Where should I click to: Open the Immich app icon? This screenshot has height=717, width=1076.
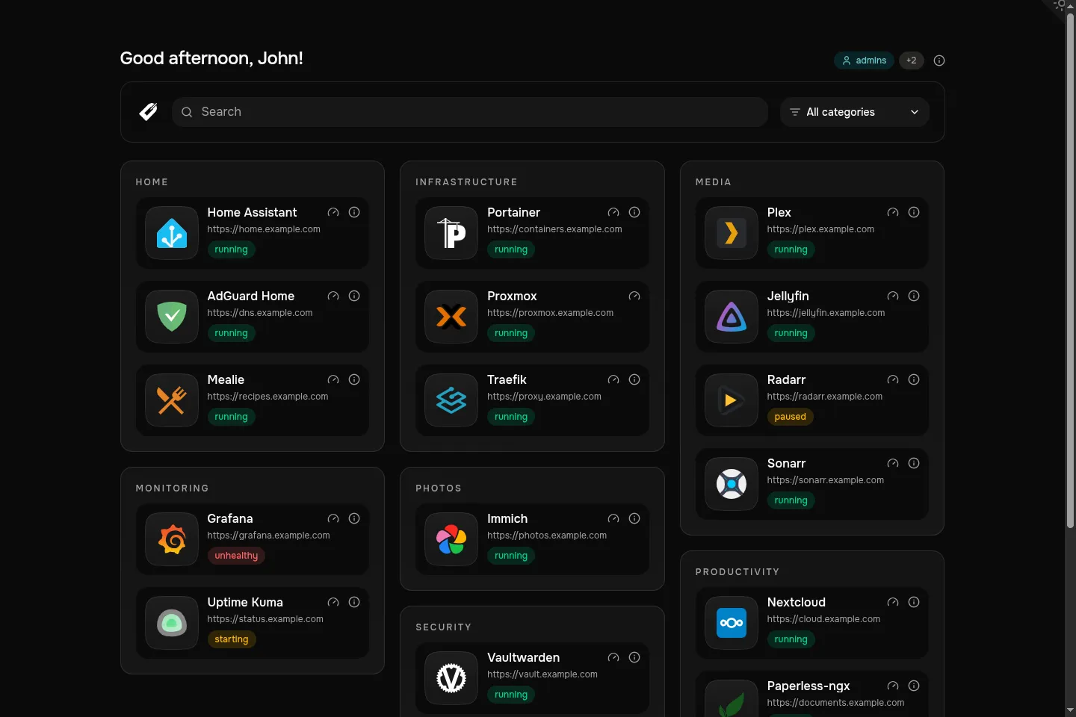451,539
